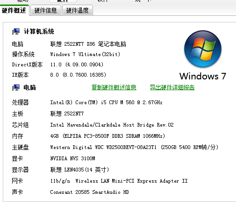
Task: Click the Western Digital hard disk entry
Action: (x=134, y=147)
